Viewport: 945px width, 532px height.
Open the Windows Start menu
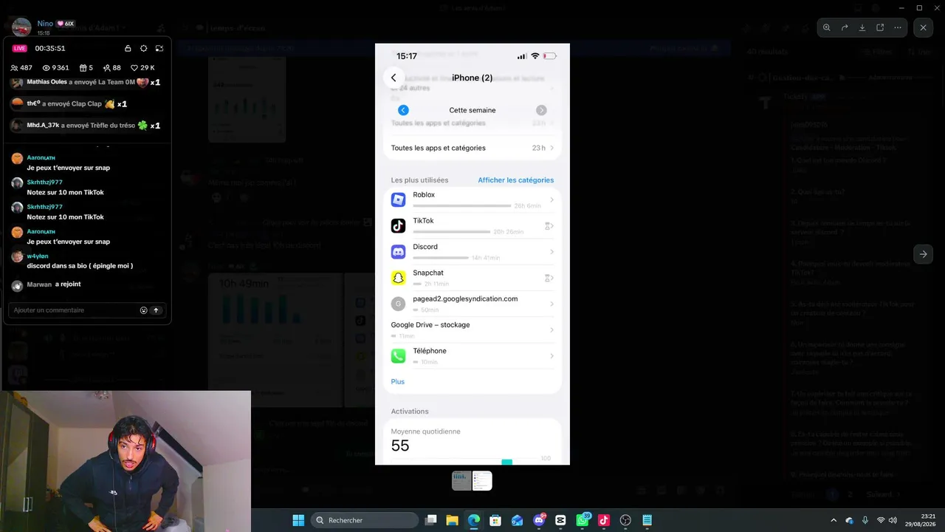(x=298, y=520)
